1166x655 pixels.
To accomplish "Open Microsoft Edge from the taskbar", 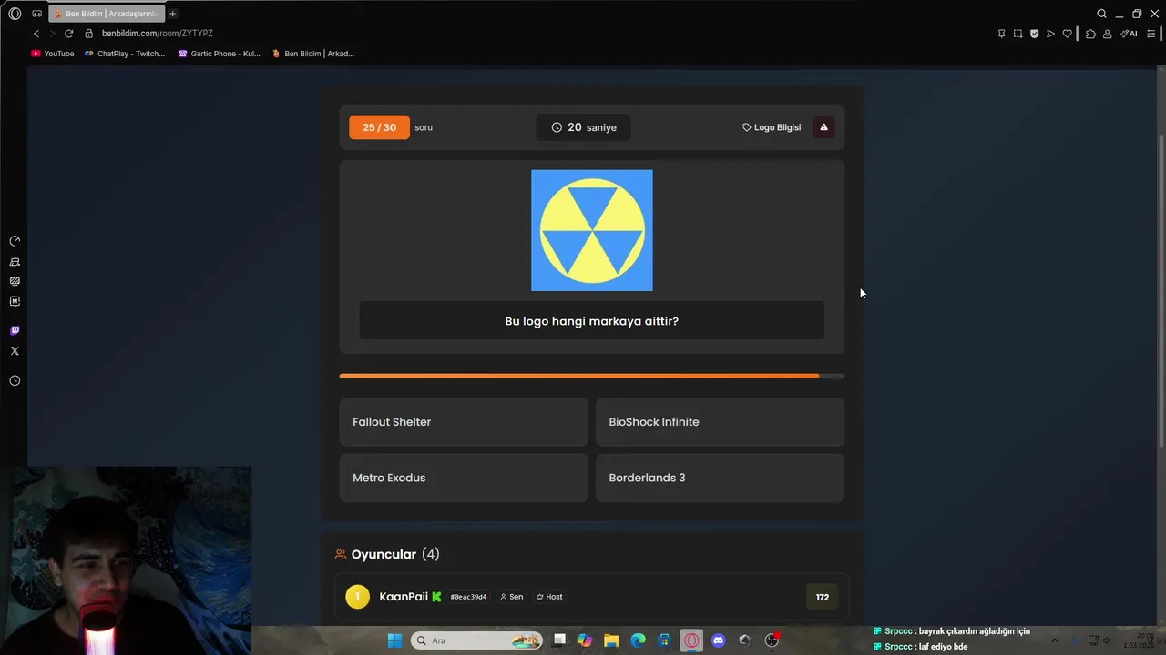I will coord(639,640).
